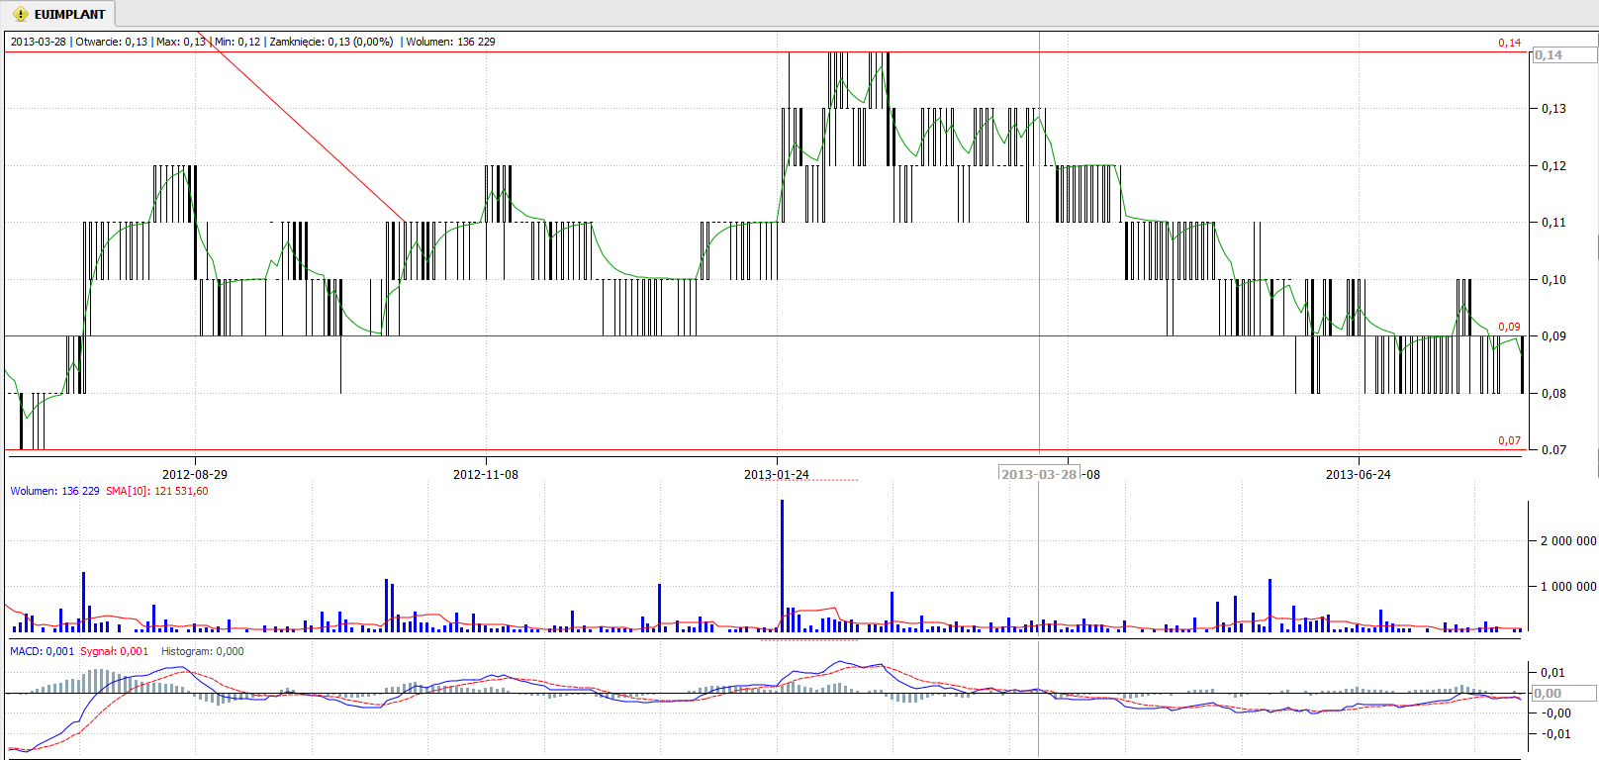Click the 0,11 price axis label

[1553, 223]
